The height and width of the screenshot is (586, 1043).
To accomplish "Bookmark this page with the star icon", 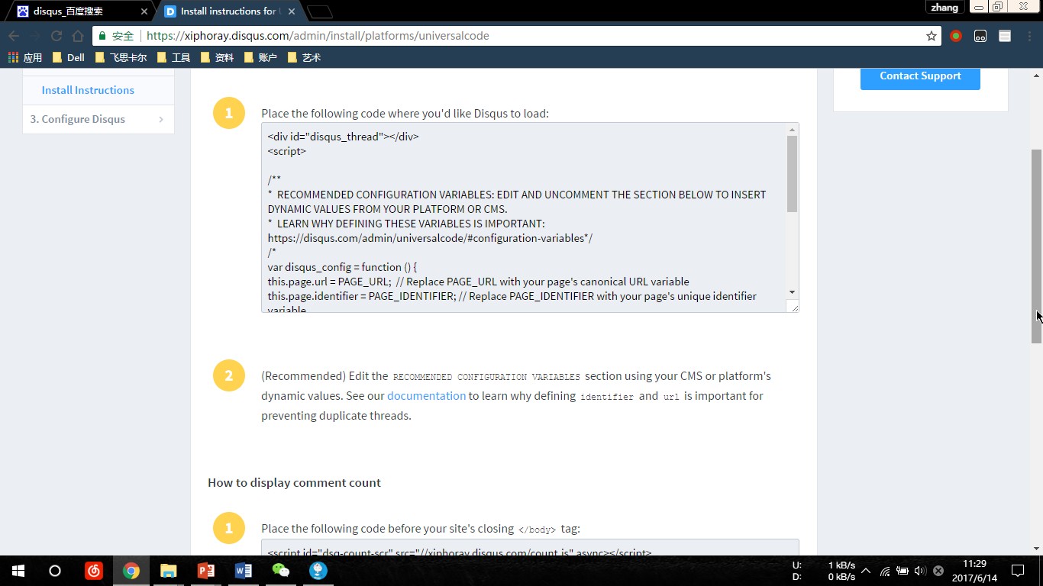I will (x=931, y=36).
